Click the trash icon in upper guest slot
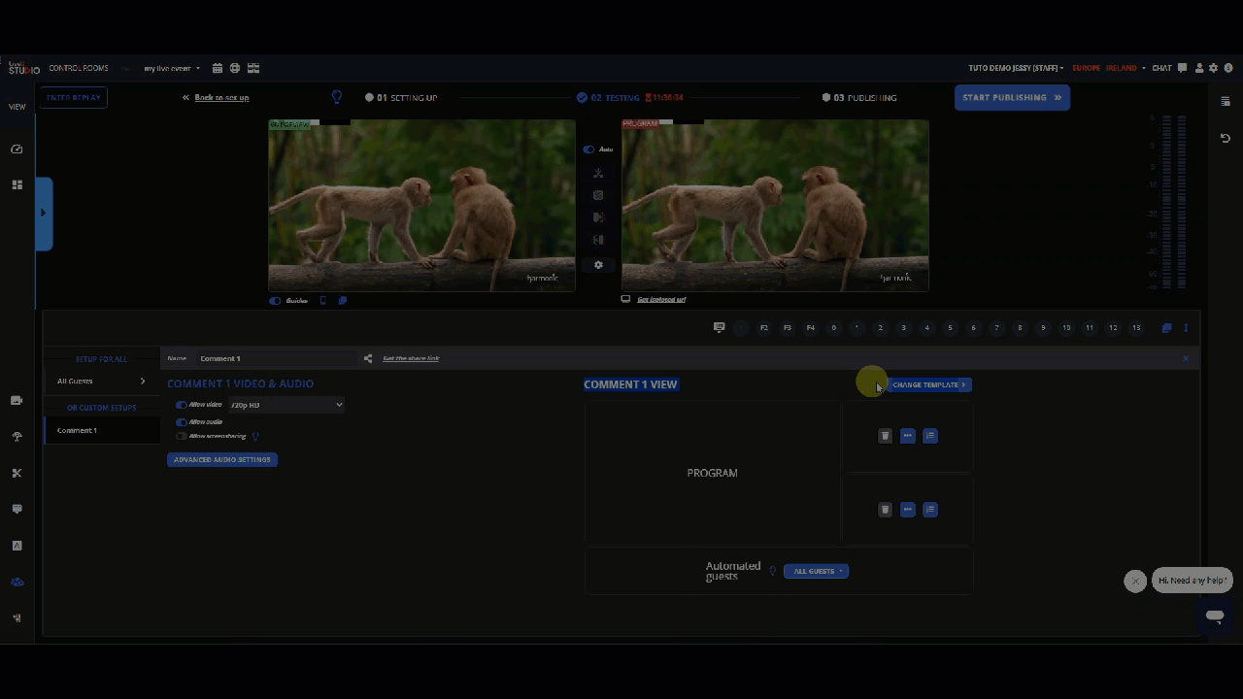 (885, 436)
